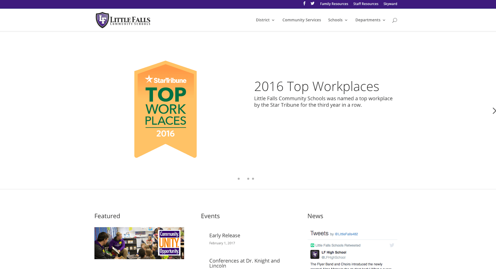The width and height of the screenshot is (496, 269).
Task: Open Family Resources link
Action: pos(334,4)
